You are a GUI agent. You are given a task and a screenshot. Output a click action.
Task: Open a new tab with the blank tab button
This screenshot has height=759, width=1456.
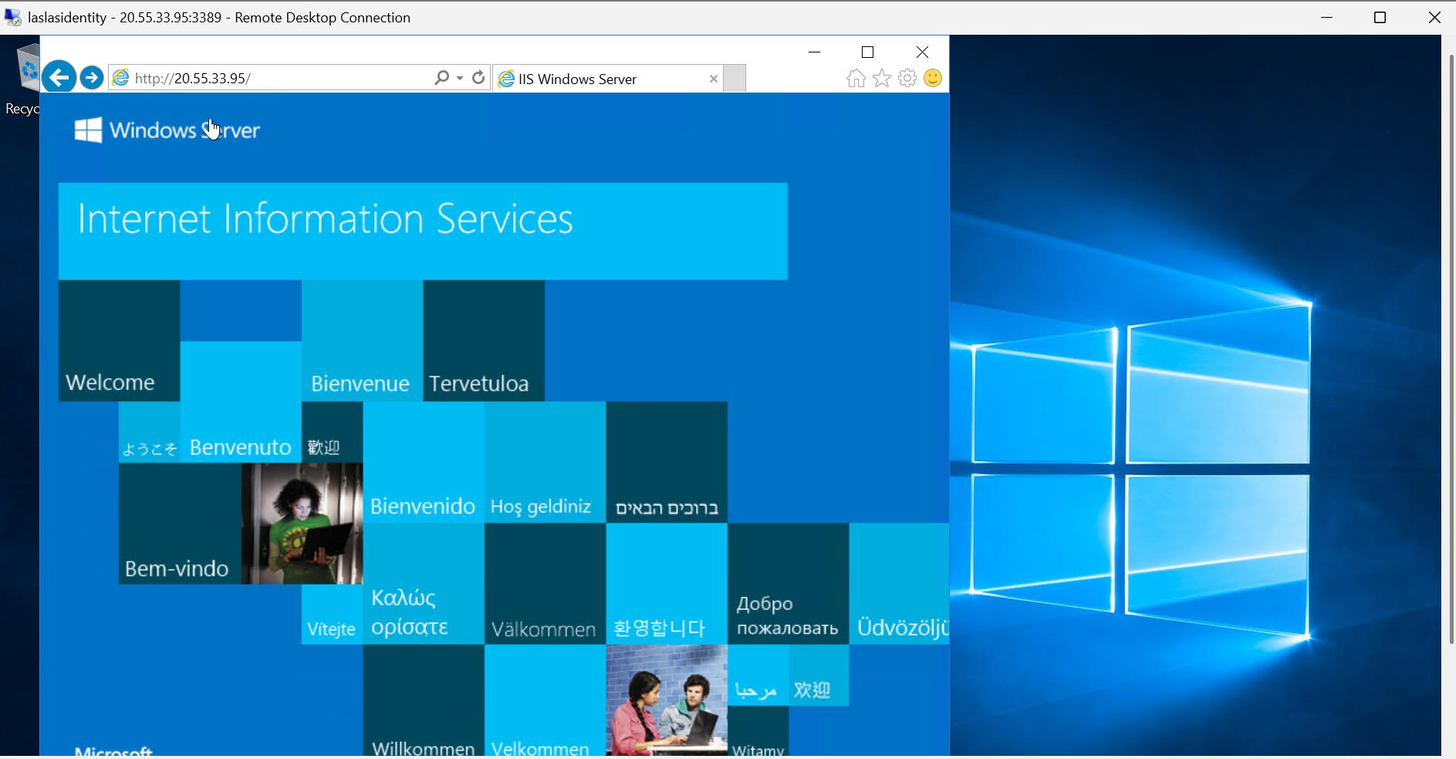coord(735,79)
